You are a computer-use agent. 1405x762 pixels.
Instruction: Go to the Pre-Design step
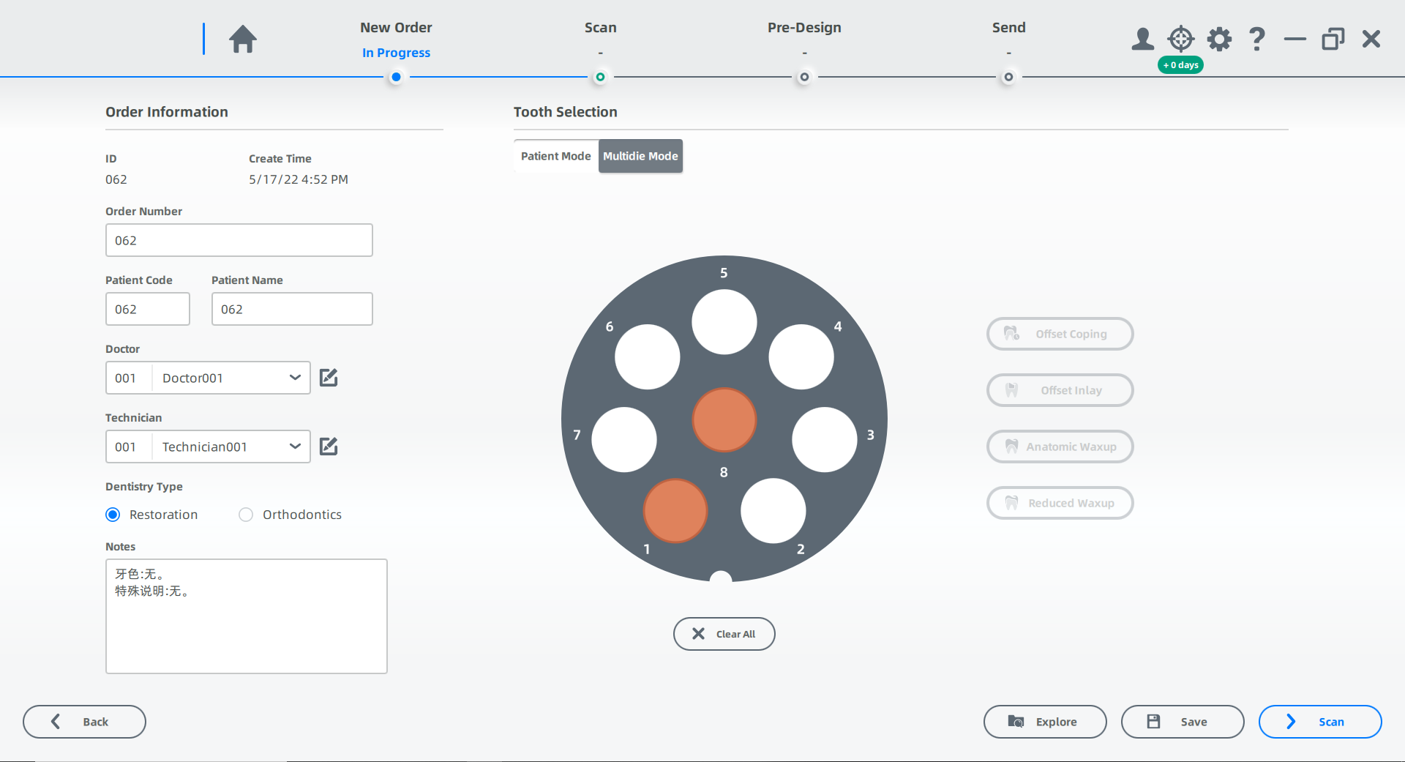[x=804, y=28]
